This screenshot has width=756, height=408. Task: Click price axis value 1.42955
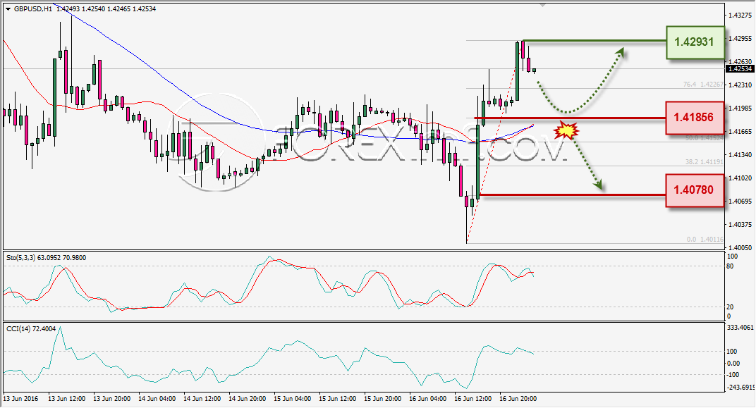coord(740,39)
